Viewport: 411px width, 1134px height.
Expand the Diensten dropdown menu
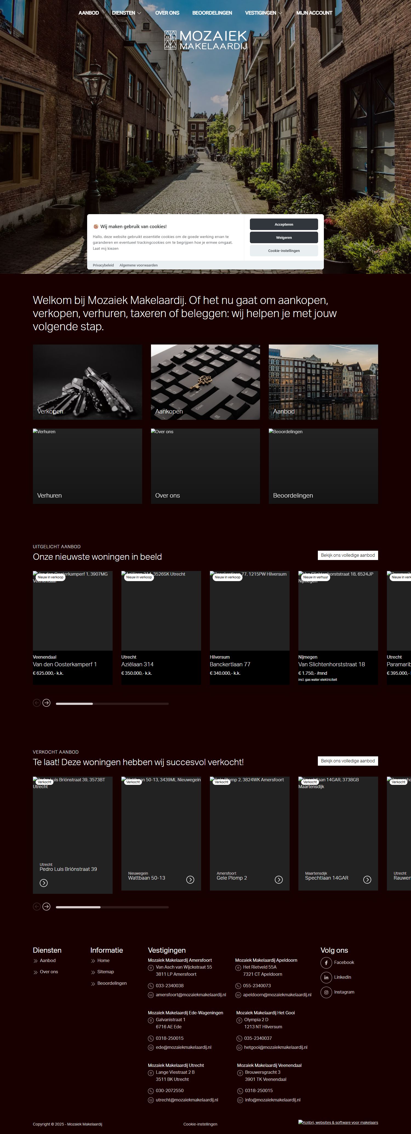pos(126,13)
